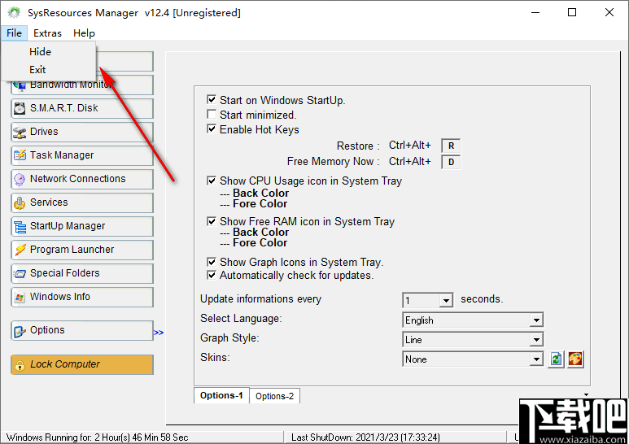Click the Drives icon in sidebar
This screenshot has width=629, height=444.
pyautogui.click(x=20, y=132)
